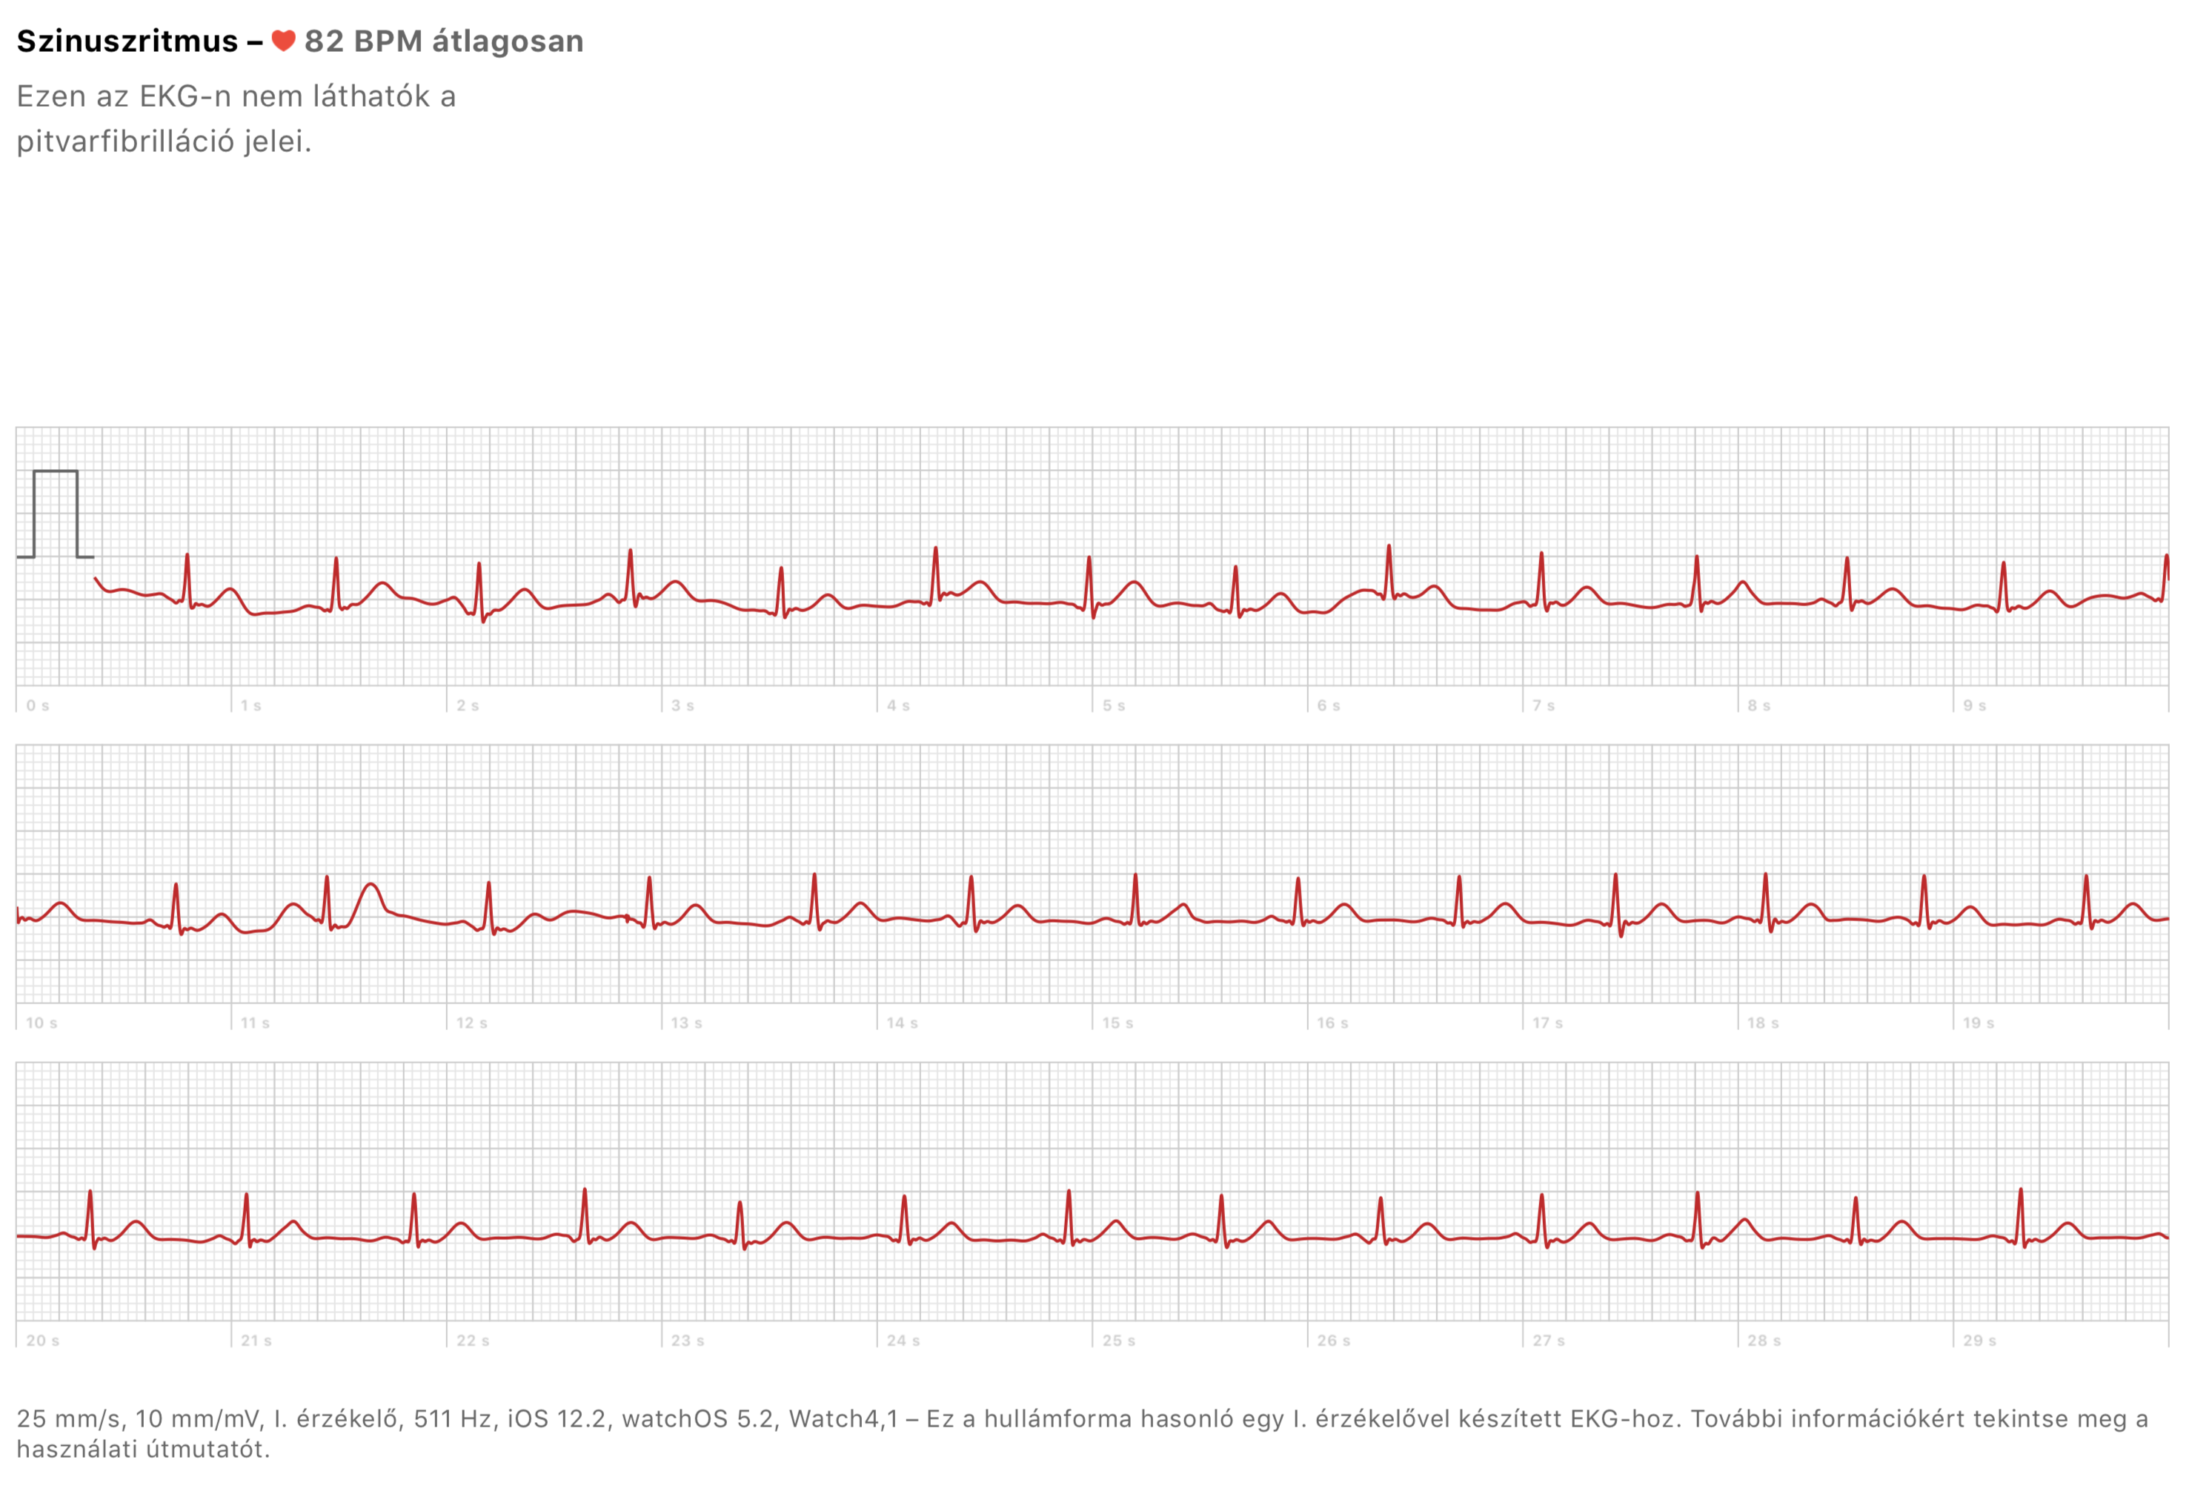The width and height of the screenshot is (2192, 1497).
Task: Select the 19 s time marker
Action: (1979, 1023)
